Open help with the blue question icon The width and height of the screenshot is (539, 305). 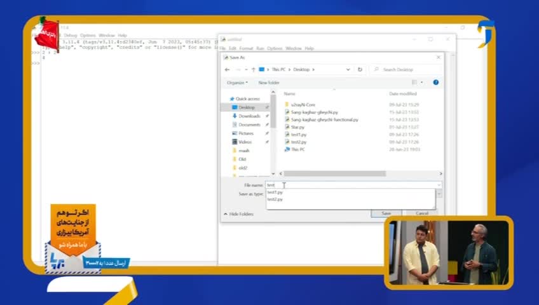click(x=436, y=83)
